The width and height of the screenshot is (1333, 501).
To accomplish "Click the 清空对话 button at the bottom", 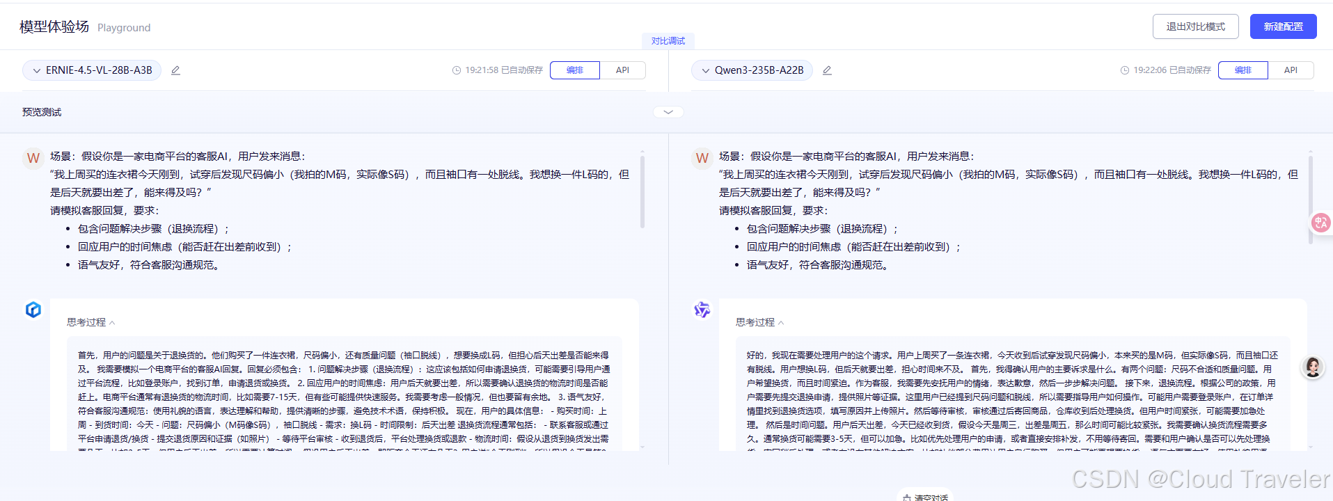I will (925, 497).
